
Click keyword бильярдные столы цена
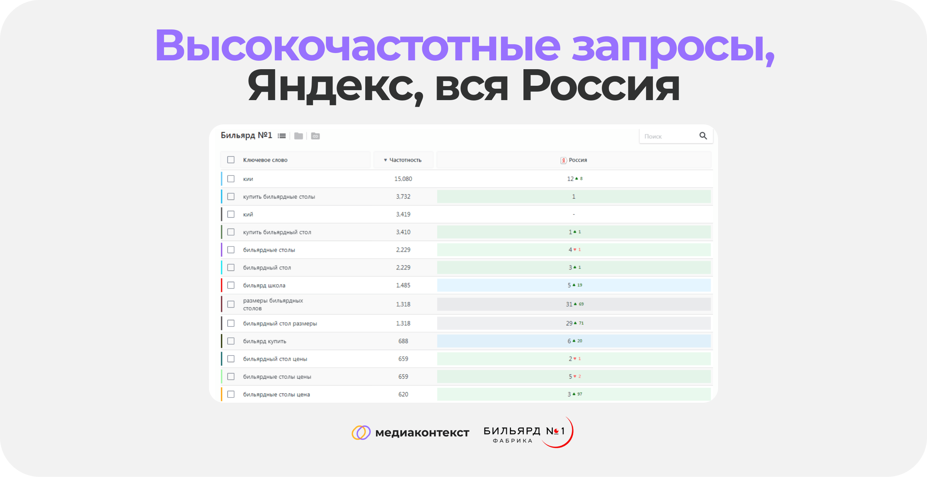point(276,395)
